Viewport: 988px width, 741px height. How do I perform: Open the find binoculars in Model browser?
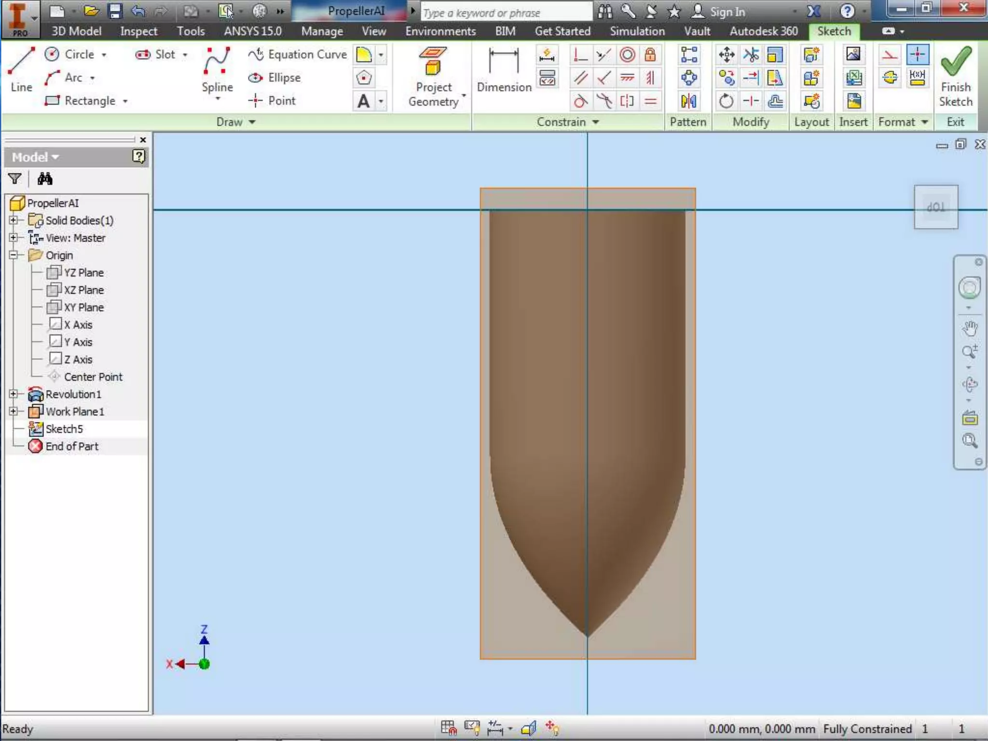[x=45, y=179]
